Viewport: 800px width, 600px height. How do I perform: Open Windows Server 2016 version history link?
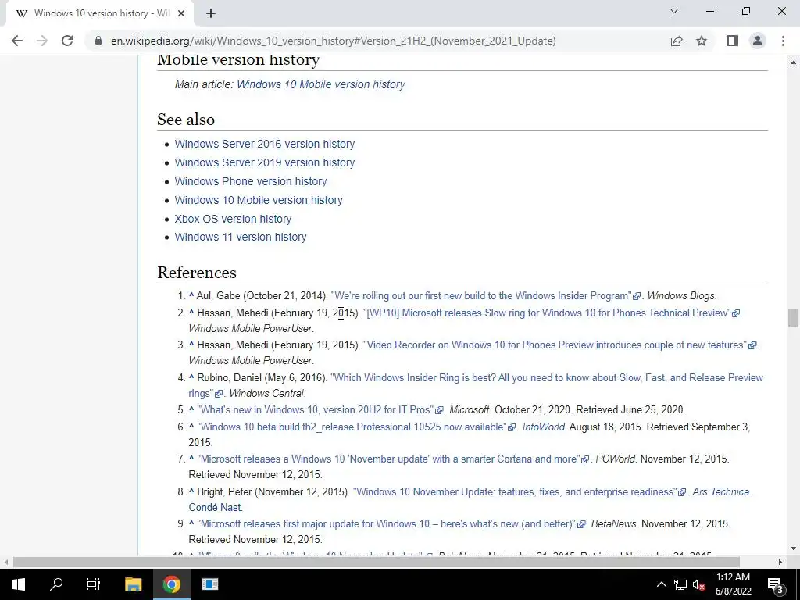tap(264, 144)
